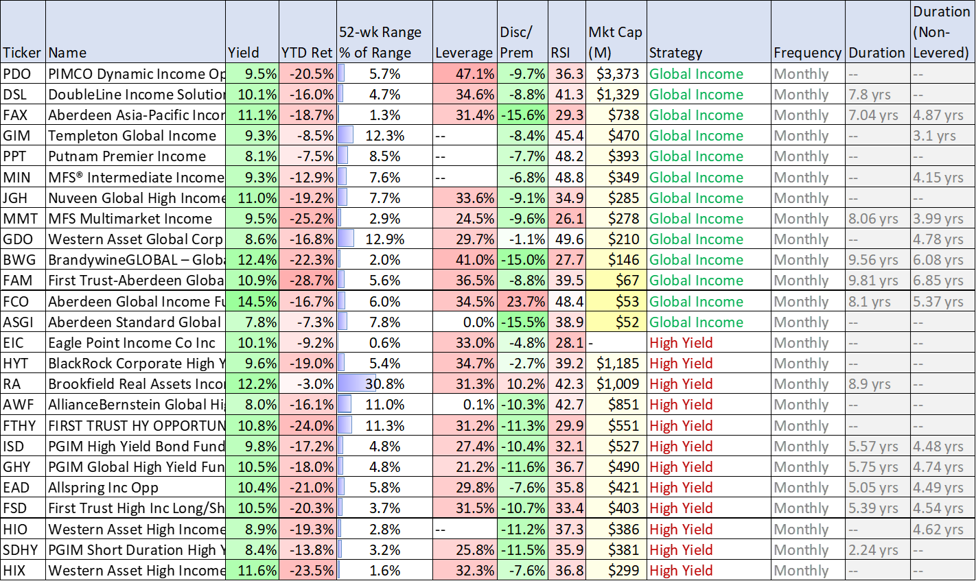Select FCO yield 14.5% cell
Image resolution: width=976 pixels, height=581 pixels.
(x=252, y=302)
